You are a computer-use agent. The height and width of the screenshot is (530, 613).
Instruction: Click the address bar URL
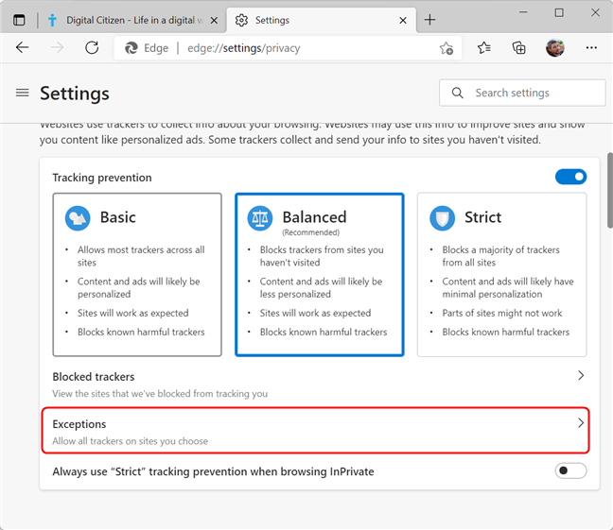243,48
